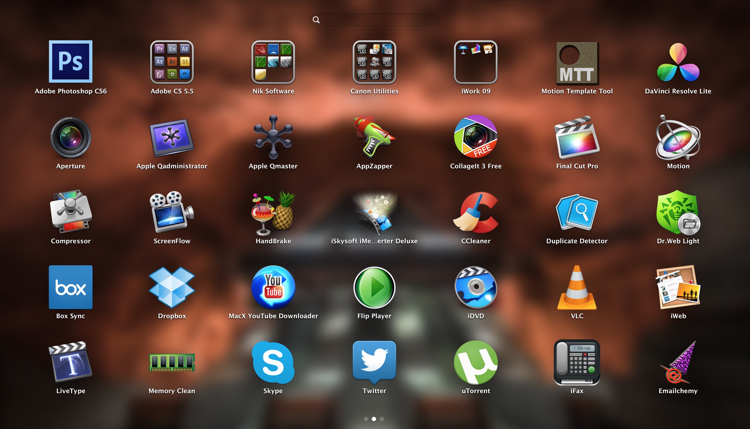750x429 pixels.
Task: Click the magnifying glass search icon
Action: point(316,20)
